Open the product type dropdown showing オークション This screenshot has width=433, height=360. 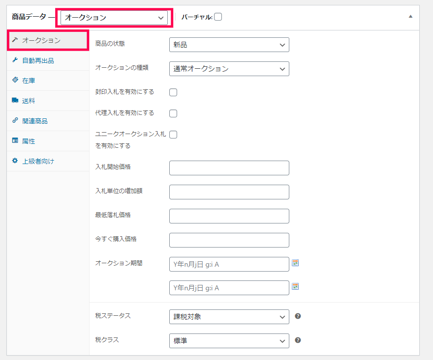[114, 18]
